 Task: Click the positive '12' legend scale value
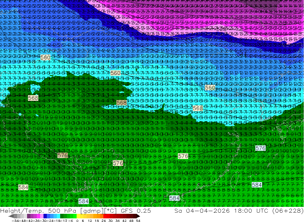(x=90, y=221)
